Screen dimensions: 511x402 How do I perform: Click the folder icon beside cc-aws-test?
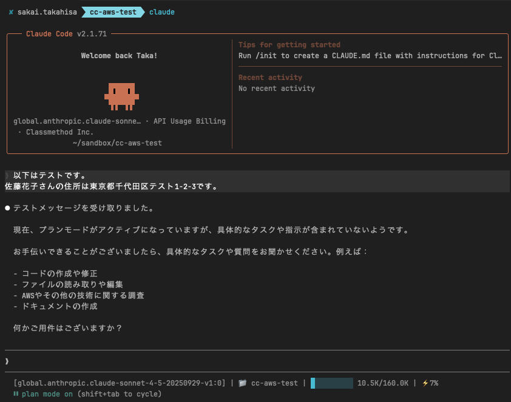(x=242, y=383)
